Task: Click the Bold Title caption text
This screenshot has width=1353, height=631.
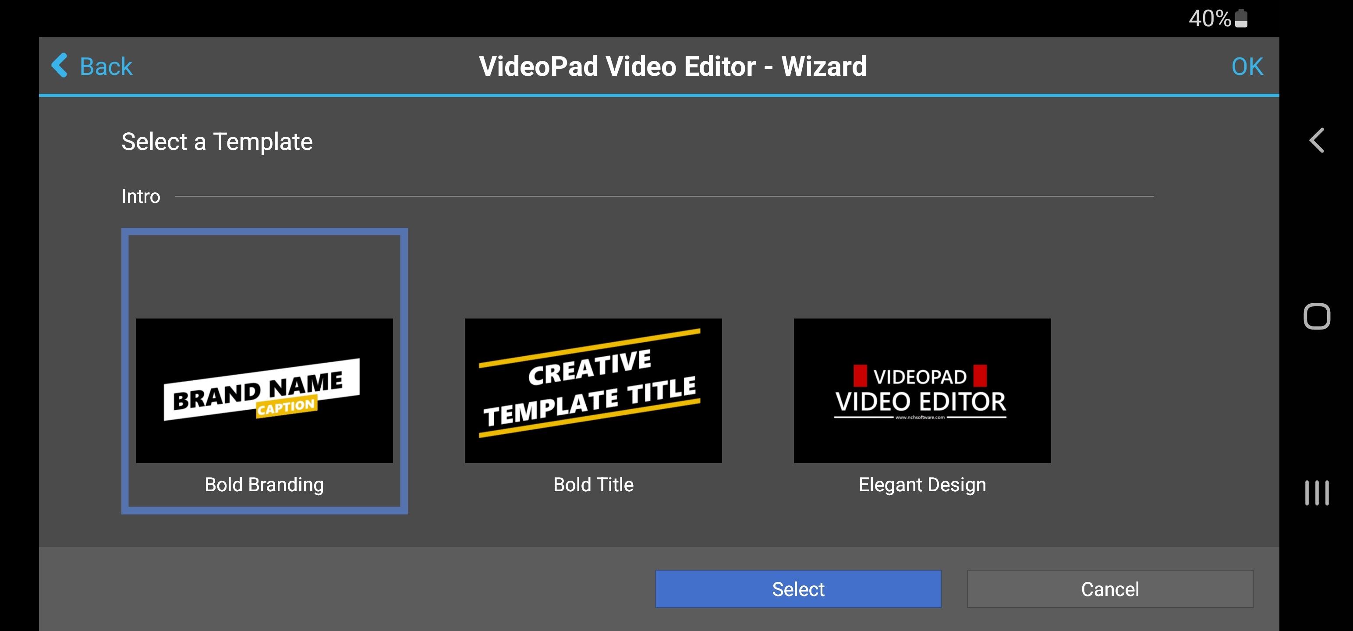Action: [x=593, y=484]
